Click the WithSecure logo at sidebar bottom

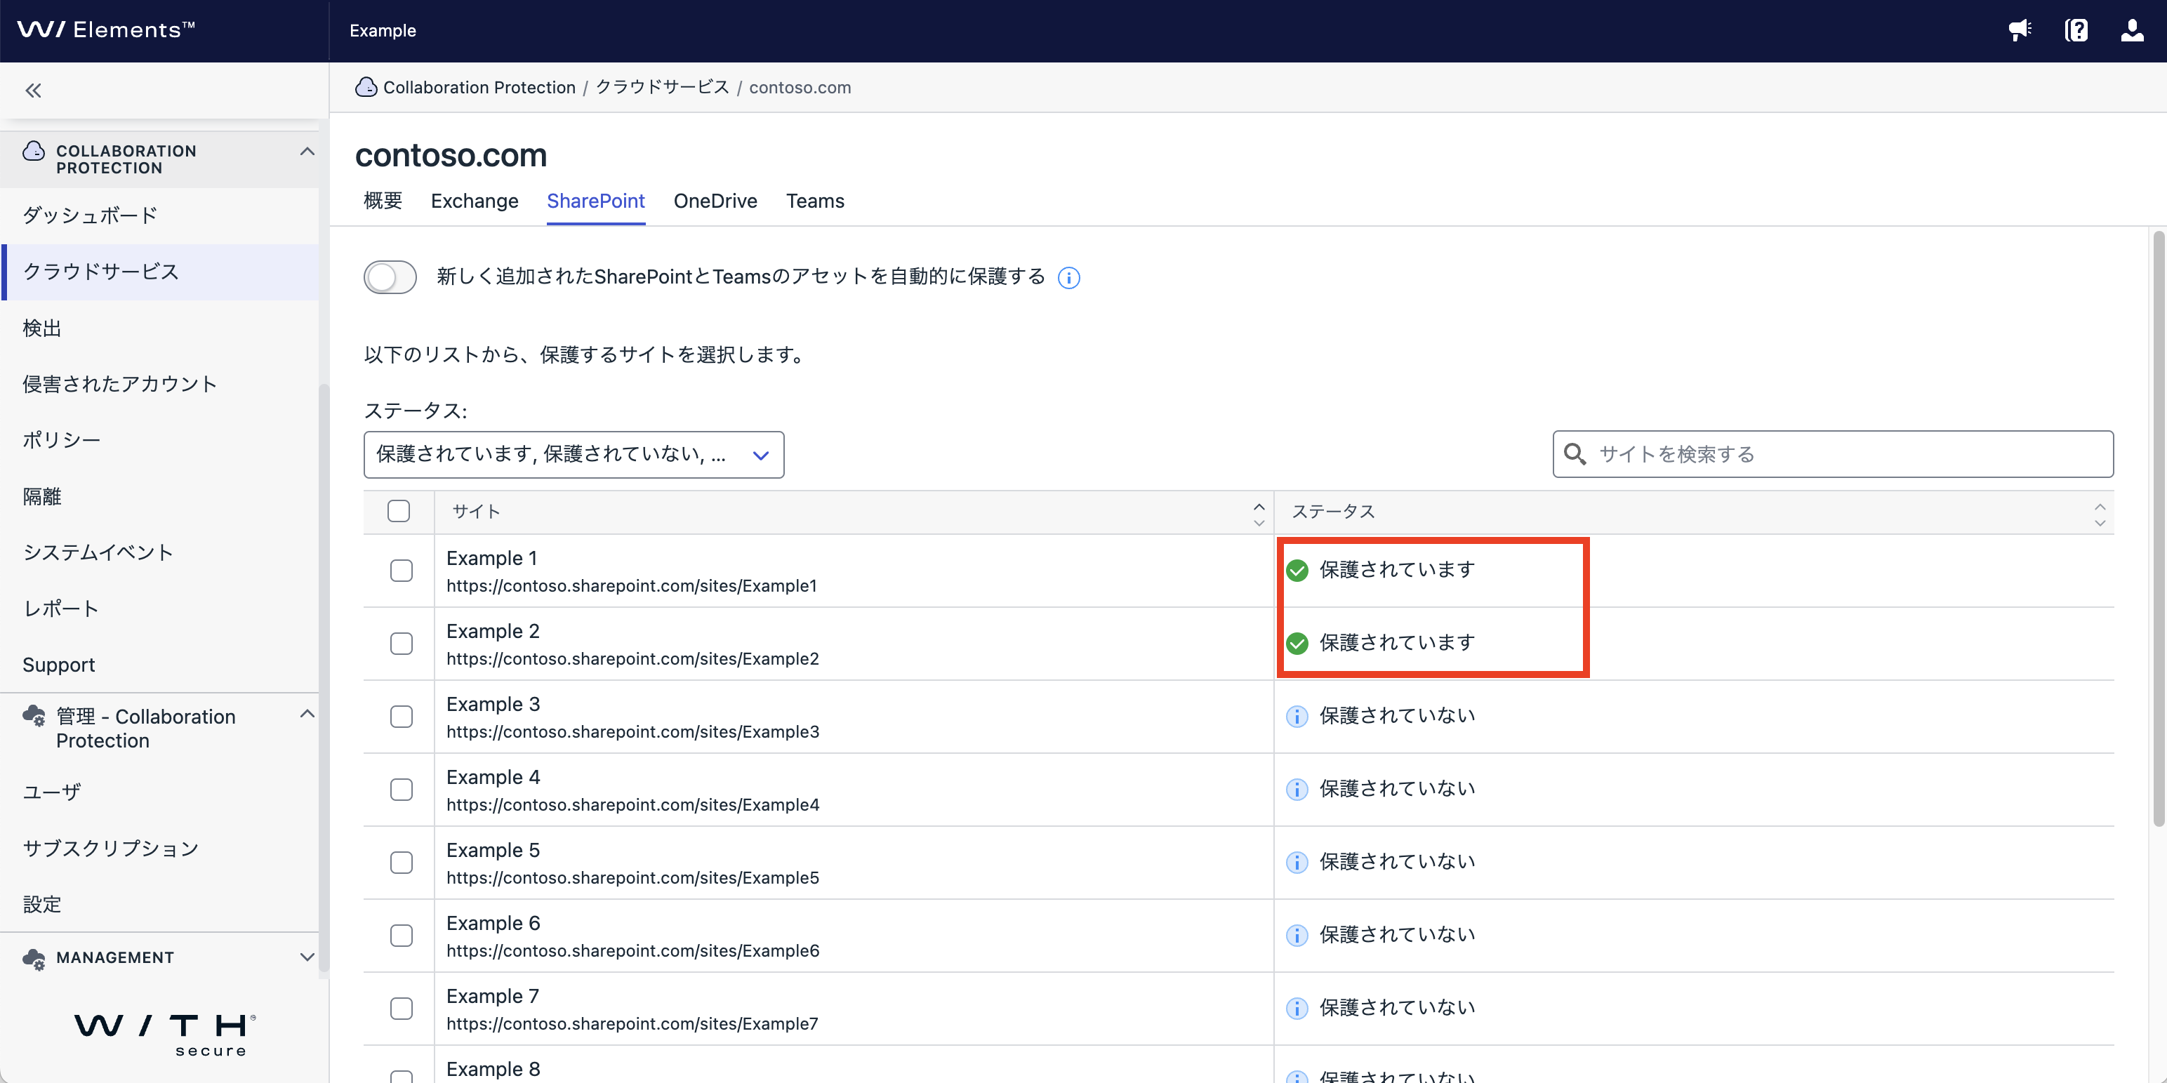point(165,1035)
